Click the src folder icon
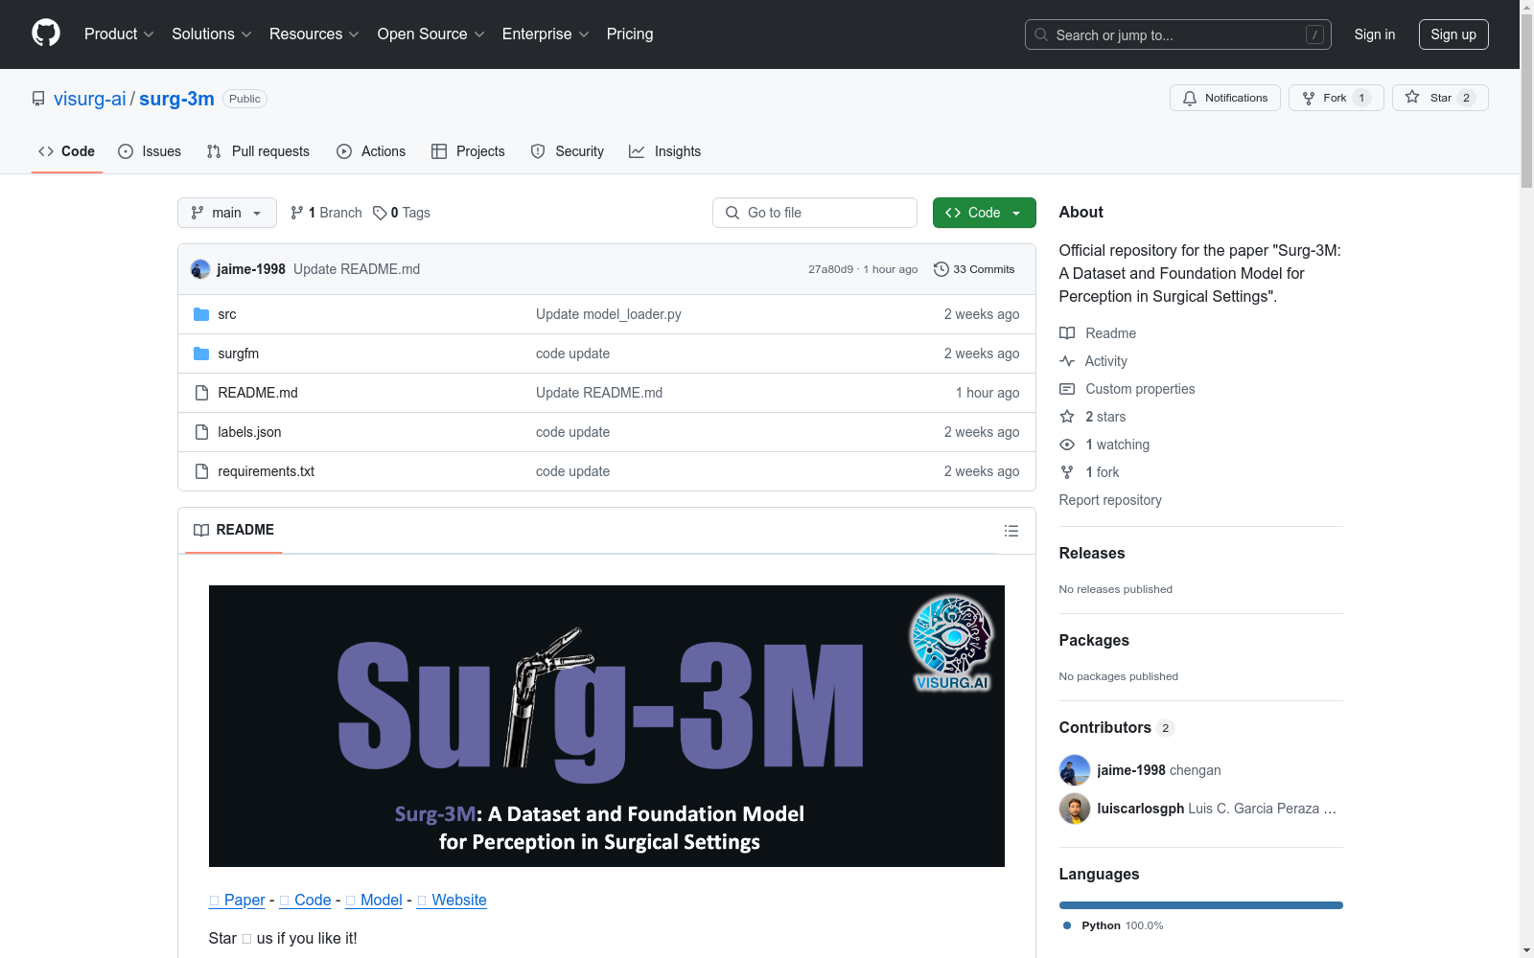This screenshot has width=1534, height=958. (x=201, y=314)
